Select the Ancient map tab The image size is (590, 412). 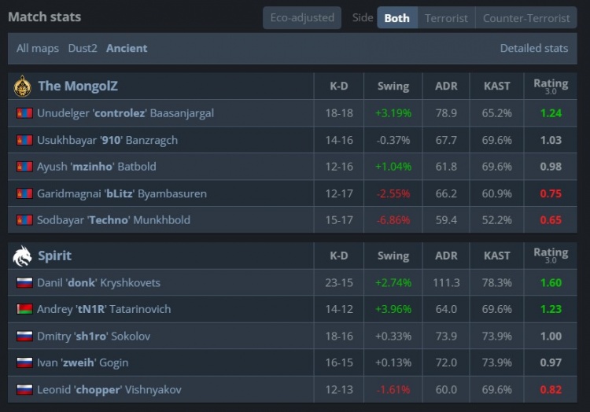click(127, 48)
